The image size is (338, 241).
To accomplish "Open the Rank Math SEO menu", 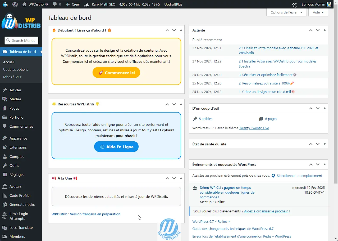I will (x=100, y=4).
